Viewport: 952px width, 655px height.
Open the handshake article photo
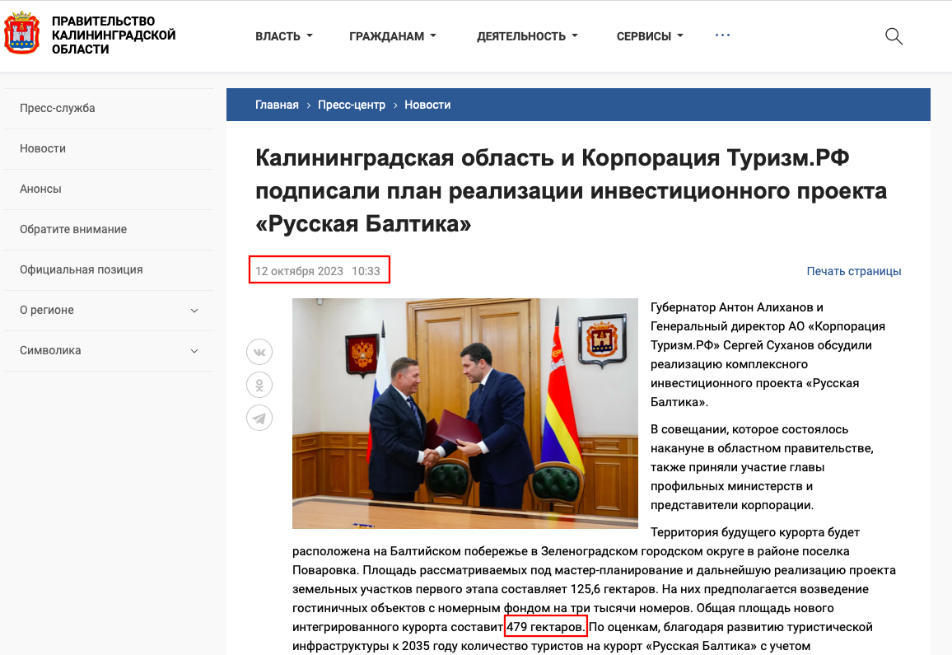[x=465, y=413]
